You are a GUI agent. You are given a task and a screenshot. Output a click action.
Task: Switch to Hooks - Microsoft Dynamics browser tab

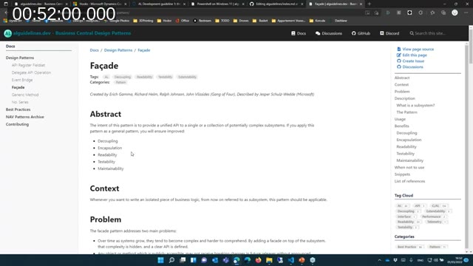[x=100, y=4]
